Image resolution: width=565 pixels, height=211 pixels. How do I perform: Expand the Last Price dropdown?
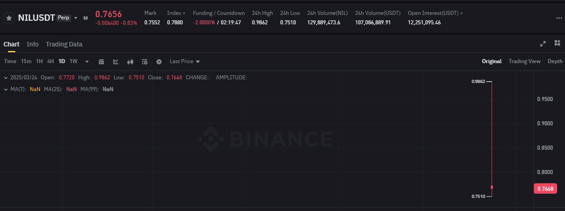185,61
